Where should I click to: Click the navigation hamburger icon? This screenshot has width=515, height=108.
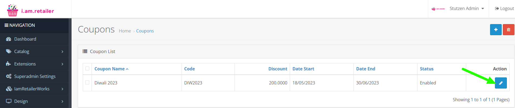coord(6,25)
